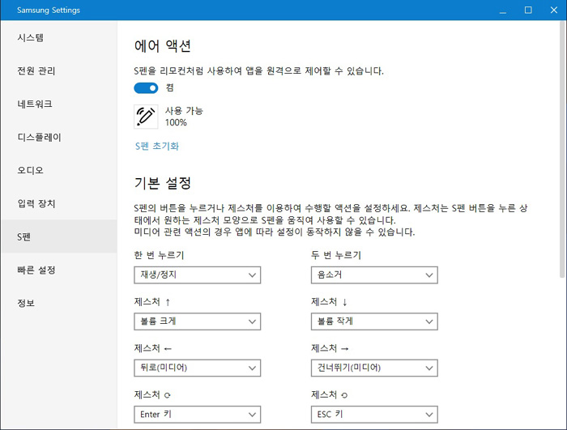Open the 제스처 → dropdown showing 건너뛰기(미디어)
This screenshot has width=567, height=430.
tap(374, 368)
